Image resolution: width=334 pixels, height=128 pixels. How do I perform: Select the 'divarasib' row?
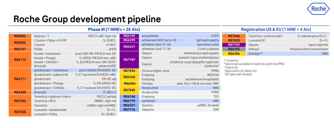pyautogui.click(x=75, y=92)
